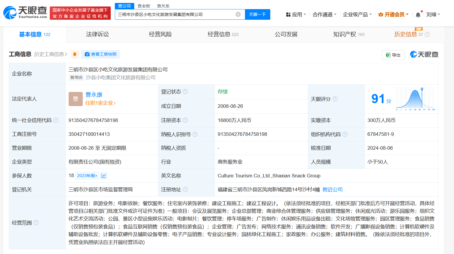Select the establishment date 2008-08-26 in 成立日期 row
The image size is (454, 254).
[230, 106]
